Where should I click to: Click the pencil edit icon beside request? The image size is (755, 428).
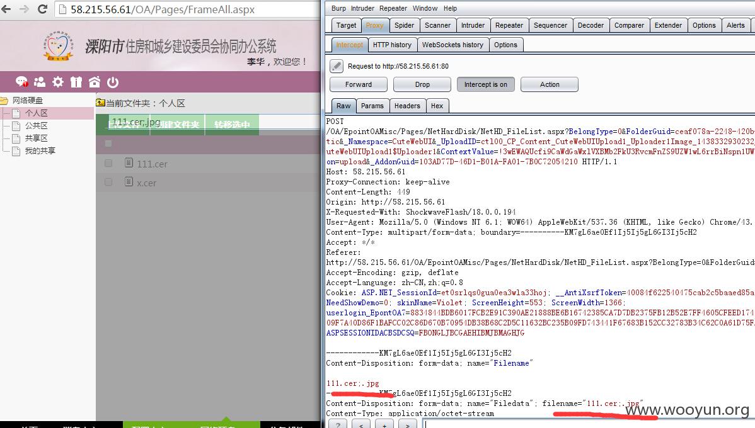[337, 66]
